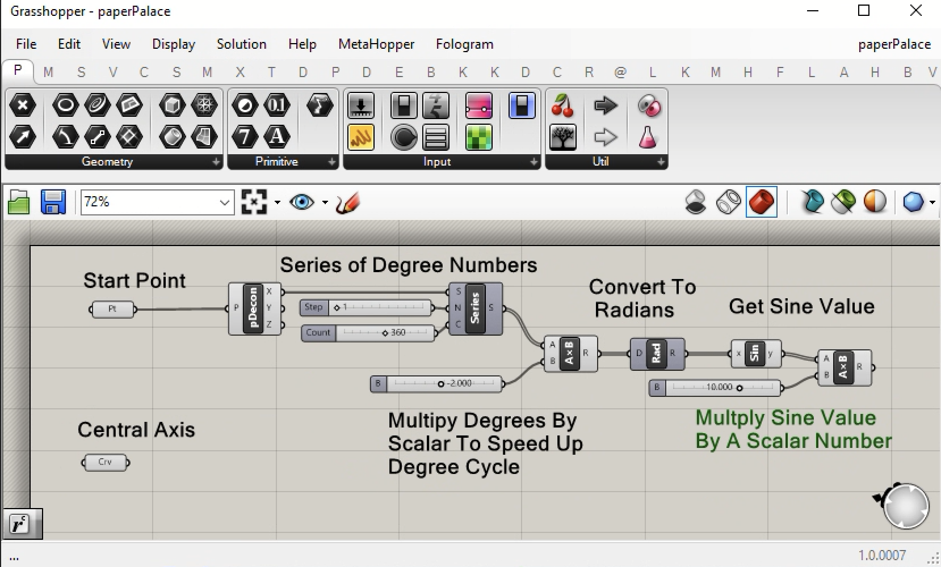Select the grey Boolean Toggle switch icon

(404, 105)
